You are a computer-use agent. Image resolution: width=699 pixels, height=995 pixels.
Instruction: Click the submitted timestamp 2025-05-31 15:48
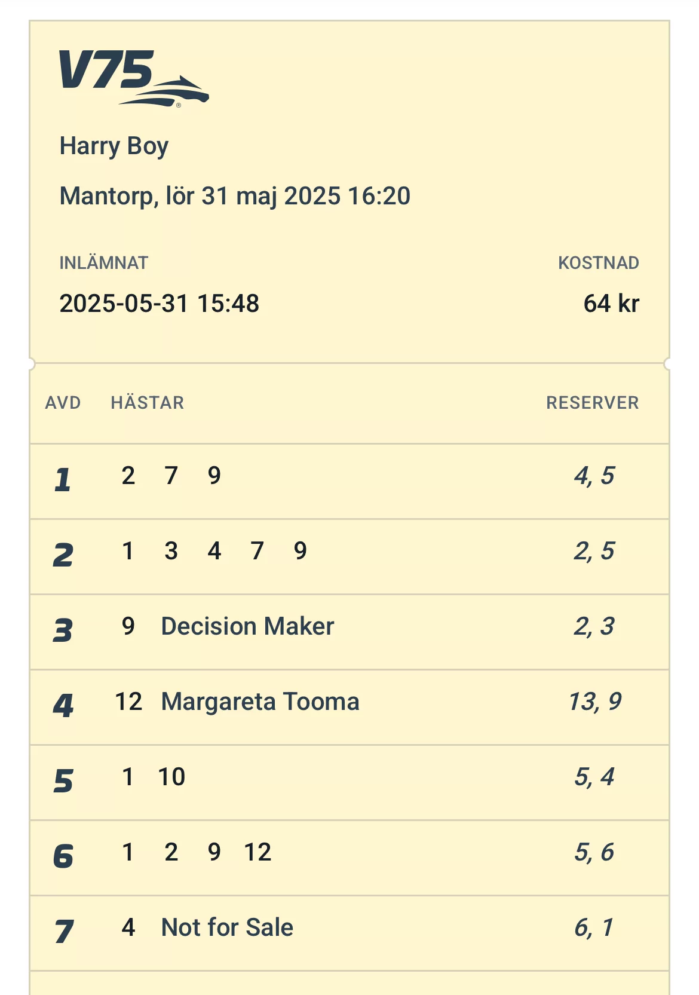pyautogui.click(x=160, y=304)
